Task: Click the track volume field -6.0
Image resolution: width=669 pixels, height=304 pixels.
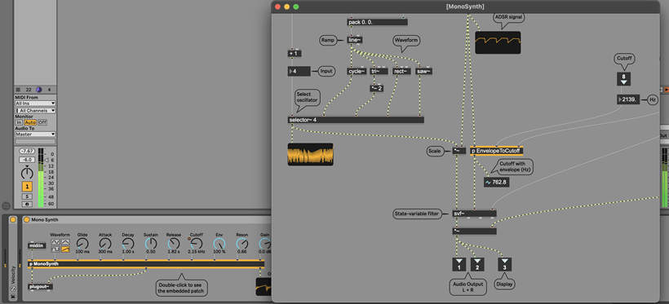Action: pos(27,160)
